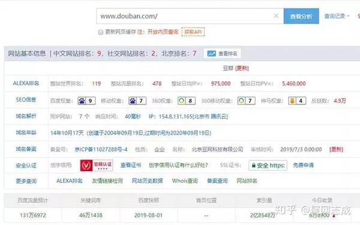Click the ALEXA排名 row label
360x225 pixels.
point(26,83)
